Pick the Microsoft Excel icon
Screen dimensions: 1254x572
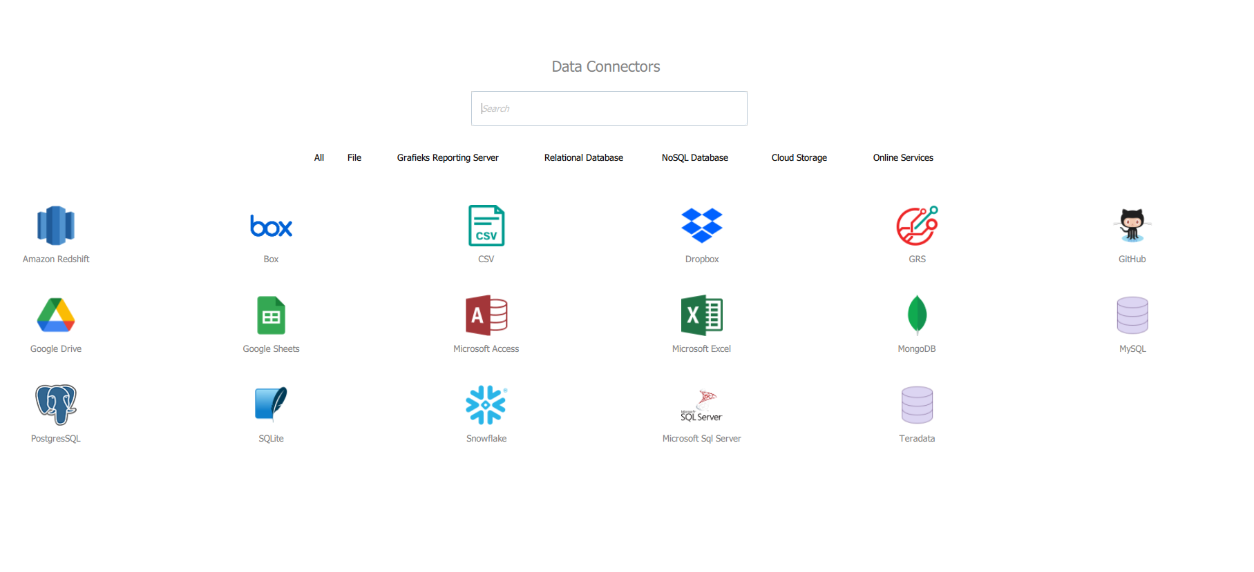(x=702, y=315)
